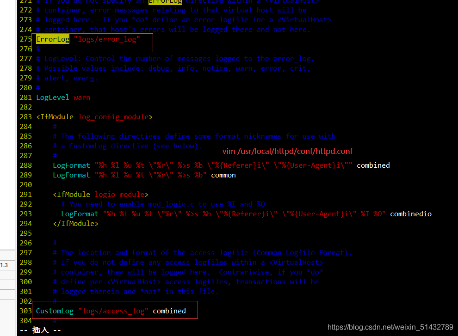Viewport: 458px width, 336px height.
Task: Click the LogFormat keyword on line 293
Action: [x=80, y=214]
